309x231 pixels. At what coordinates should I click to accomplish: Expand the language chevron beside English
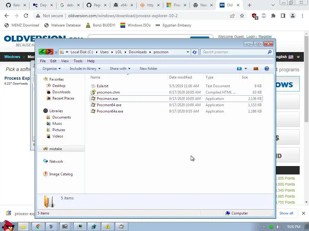pos(298,57)
